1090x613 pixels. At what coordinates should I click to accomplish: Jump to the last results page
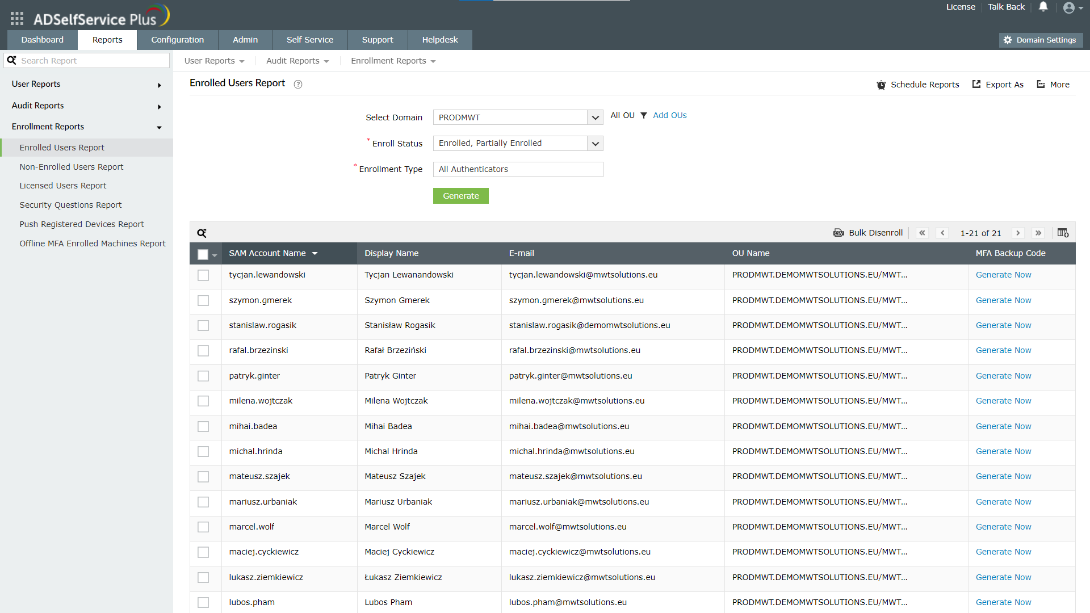[1038, 233]
